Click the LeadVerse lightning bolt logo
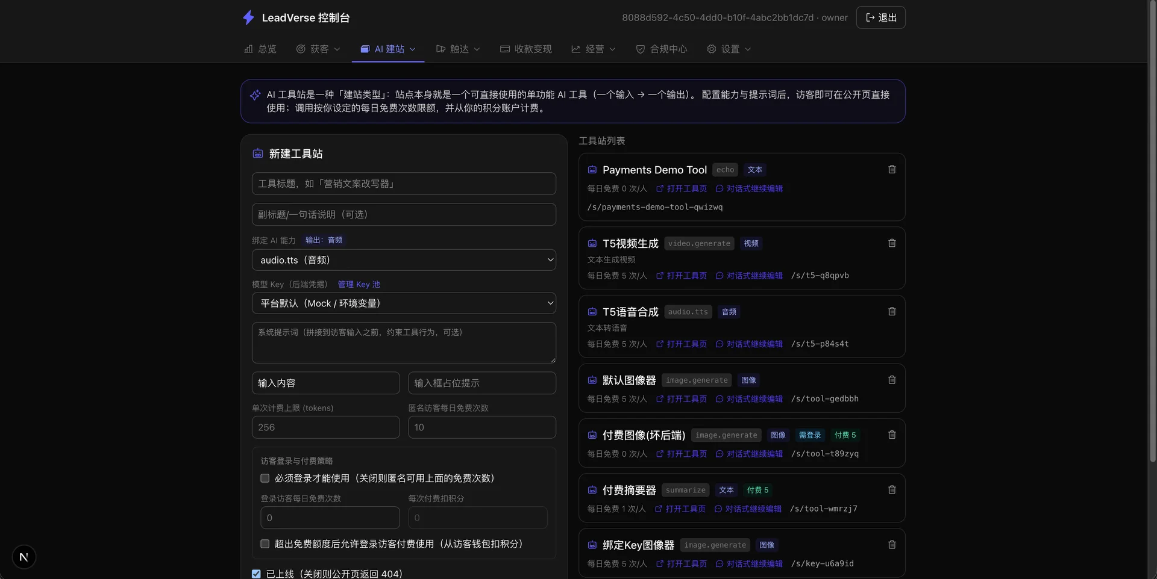1157x579 pixels. pos(248,17)
